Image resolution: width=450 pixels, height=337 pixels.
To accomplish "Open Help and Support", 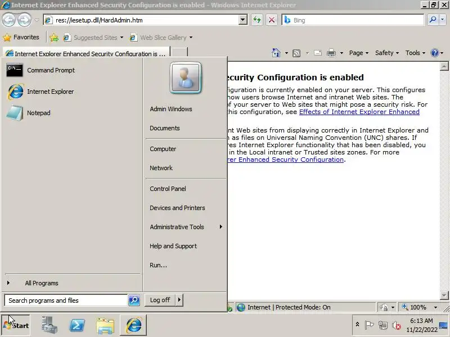I will click(173, 246).
